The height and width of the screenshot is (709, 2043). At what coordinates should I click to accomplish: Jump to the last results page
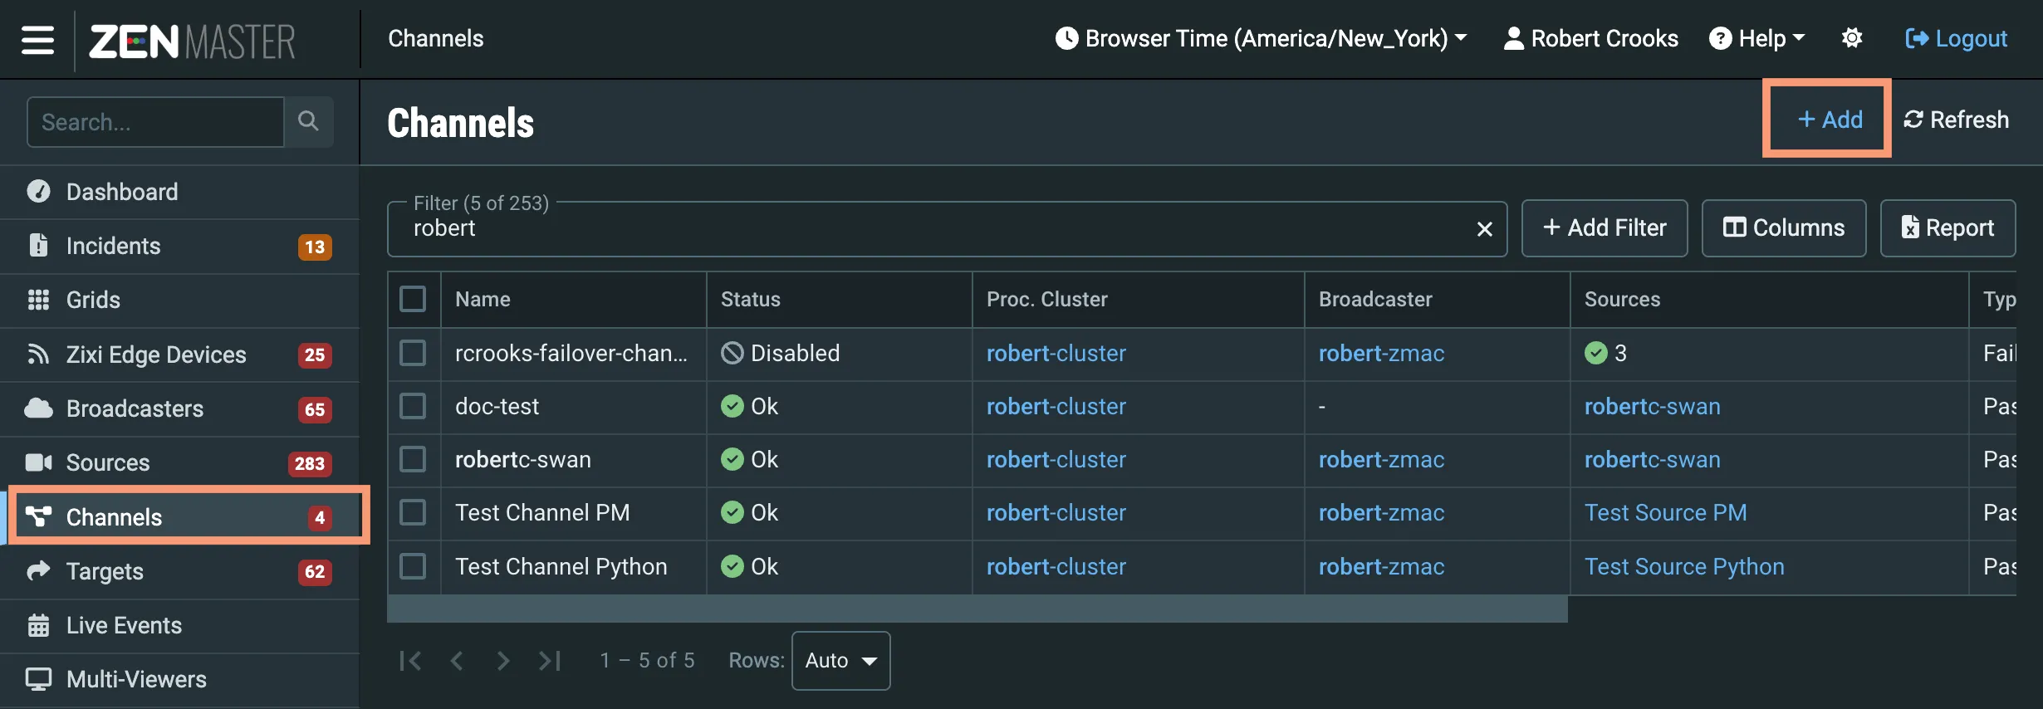coord(550,661)
